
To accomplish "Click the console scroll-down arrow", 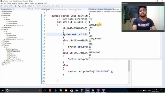I will [161, 57].
